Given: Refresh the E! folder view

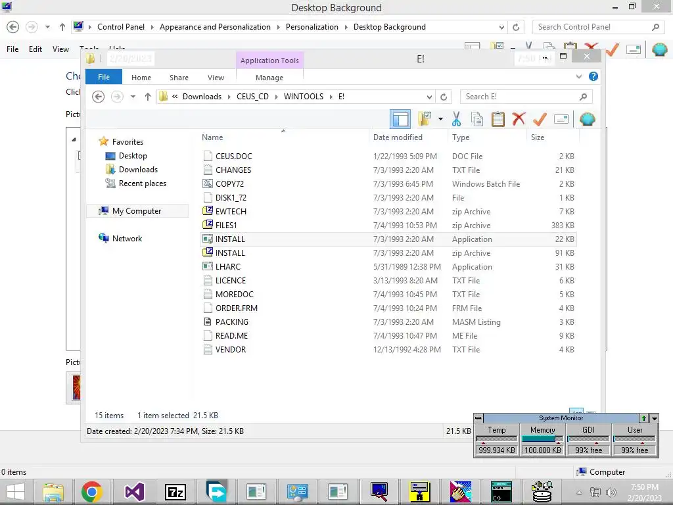Looking at the screenshot, I should click(x=444, y=97).
